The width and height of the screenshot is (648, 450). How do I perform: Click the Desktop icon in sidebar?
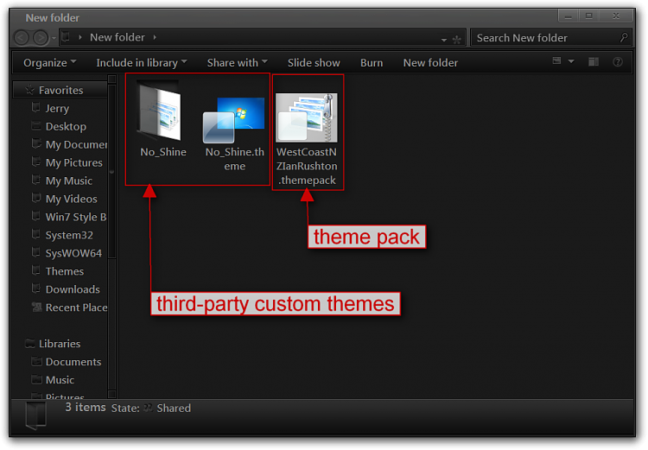click(36, 126)
